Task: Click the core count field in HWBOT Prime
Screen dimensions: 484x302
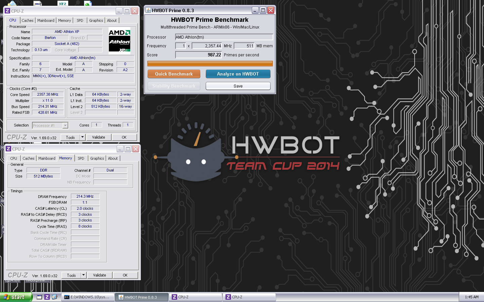Action: (x=180, y=46)
